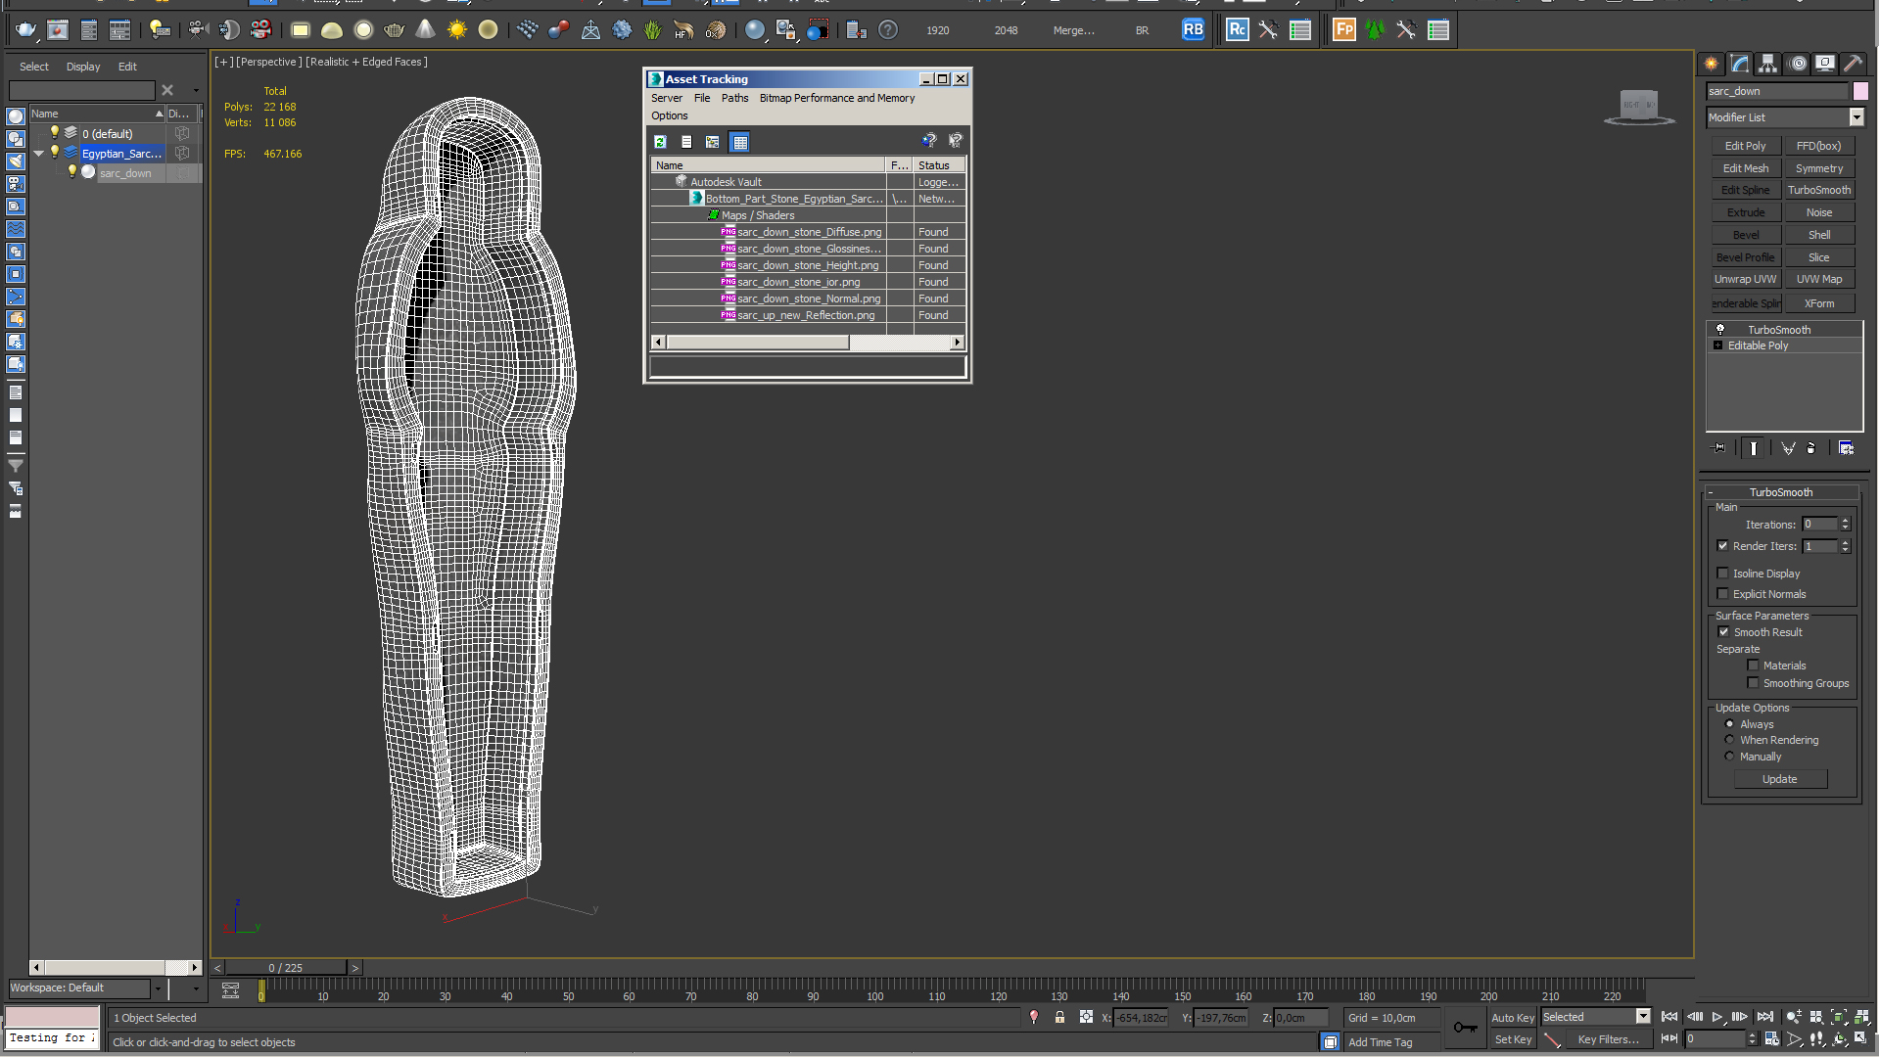The height and width of the screenshot is (1057, 1880).
Task: Click the orange Fp Forest Pack icon
Action: [x=1344, y=30]
